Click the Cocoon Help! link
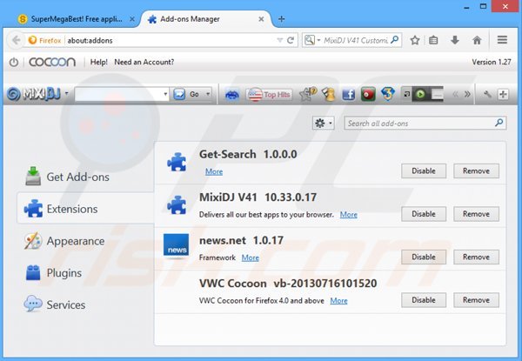The image size is (522, 361). 99,62
